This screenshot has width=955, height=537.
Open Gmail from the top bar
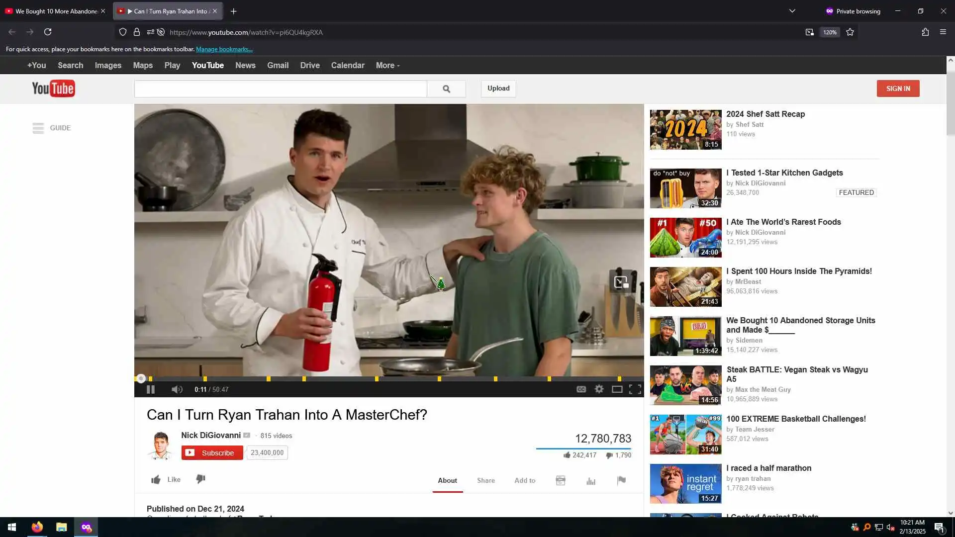(278, 66)
